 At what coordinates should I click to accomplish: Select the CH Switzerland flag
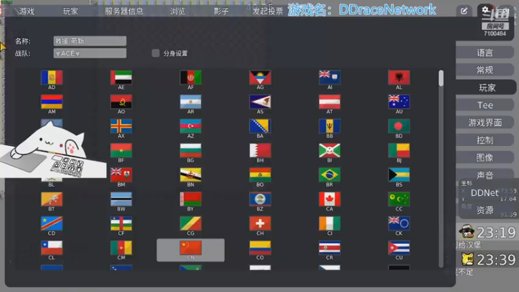(260, 224)
